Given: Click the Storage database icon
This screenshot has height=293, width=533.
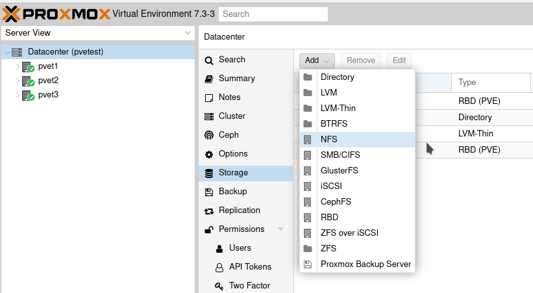Looking at the screenshot, I should point(208,173).
